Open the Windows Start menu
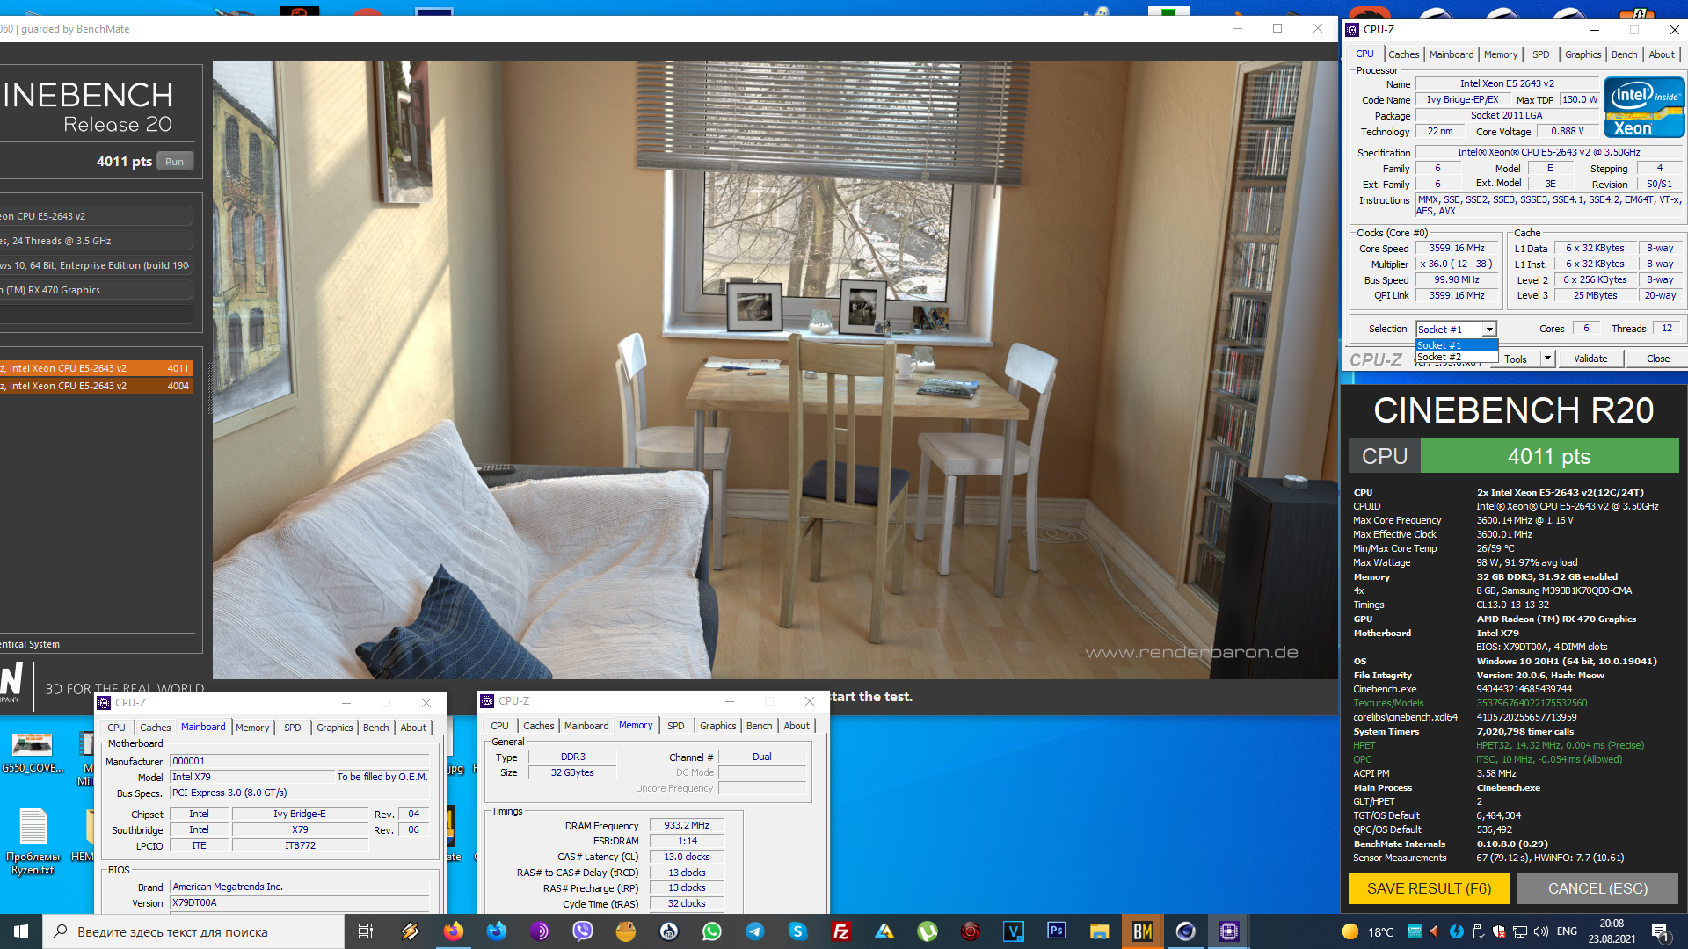Viewport: 1688px width, 949px height. point(21,931)
